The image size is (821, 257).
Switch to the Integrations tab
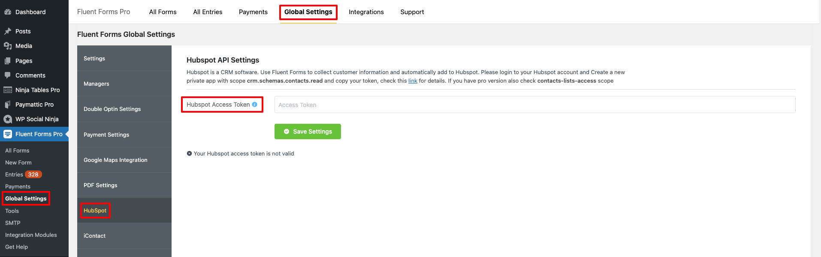(x=366, y=12)
